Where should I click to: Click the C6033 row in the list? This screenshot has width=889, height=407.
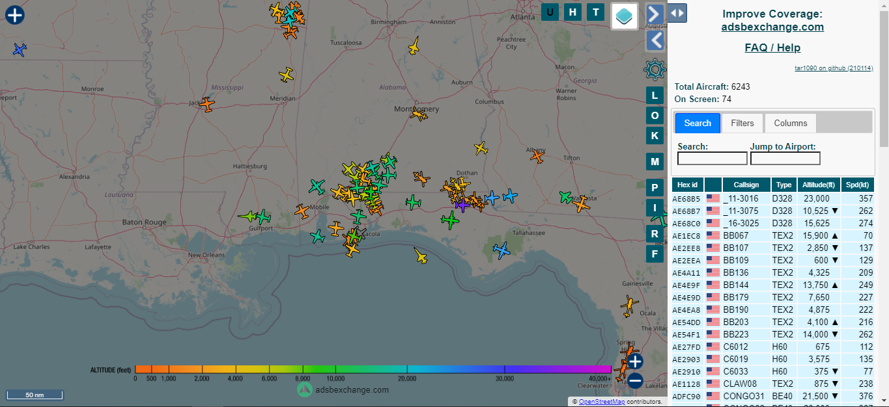(x=773, y=371)
